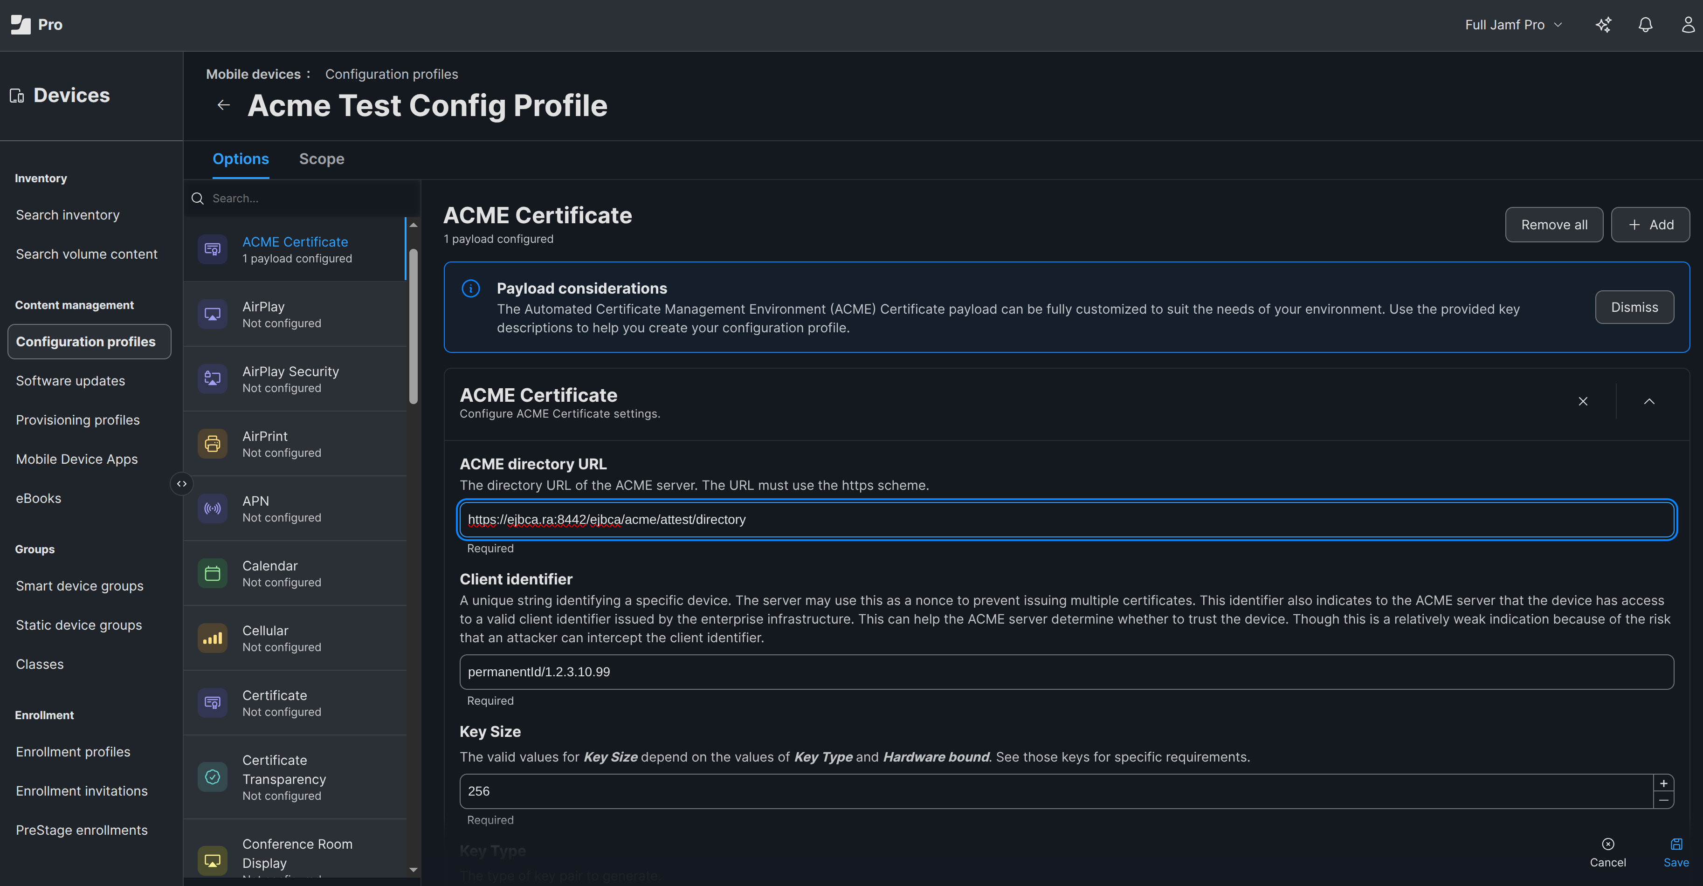Open Classes in sidebar
The height and width of the screenshot is (886, 1703).
point(40,665)
